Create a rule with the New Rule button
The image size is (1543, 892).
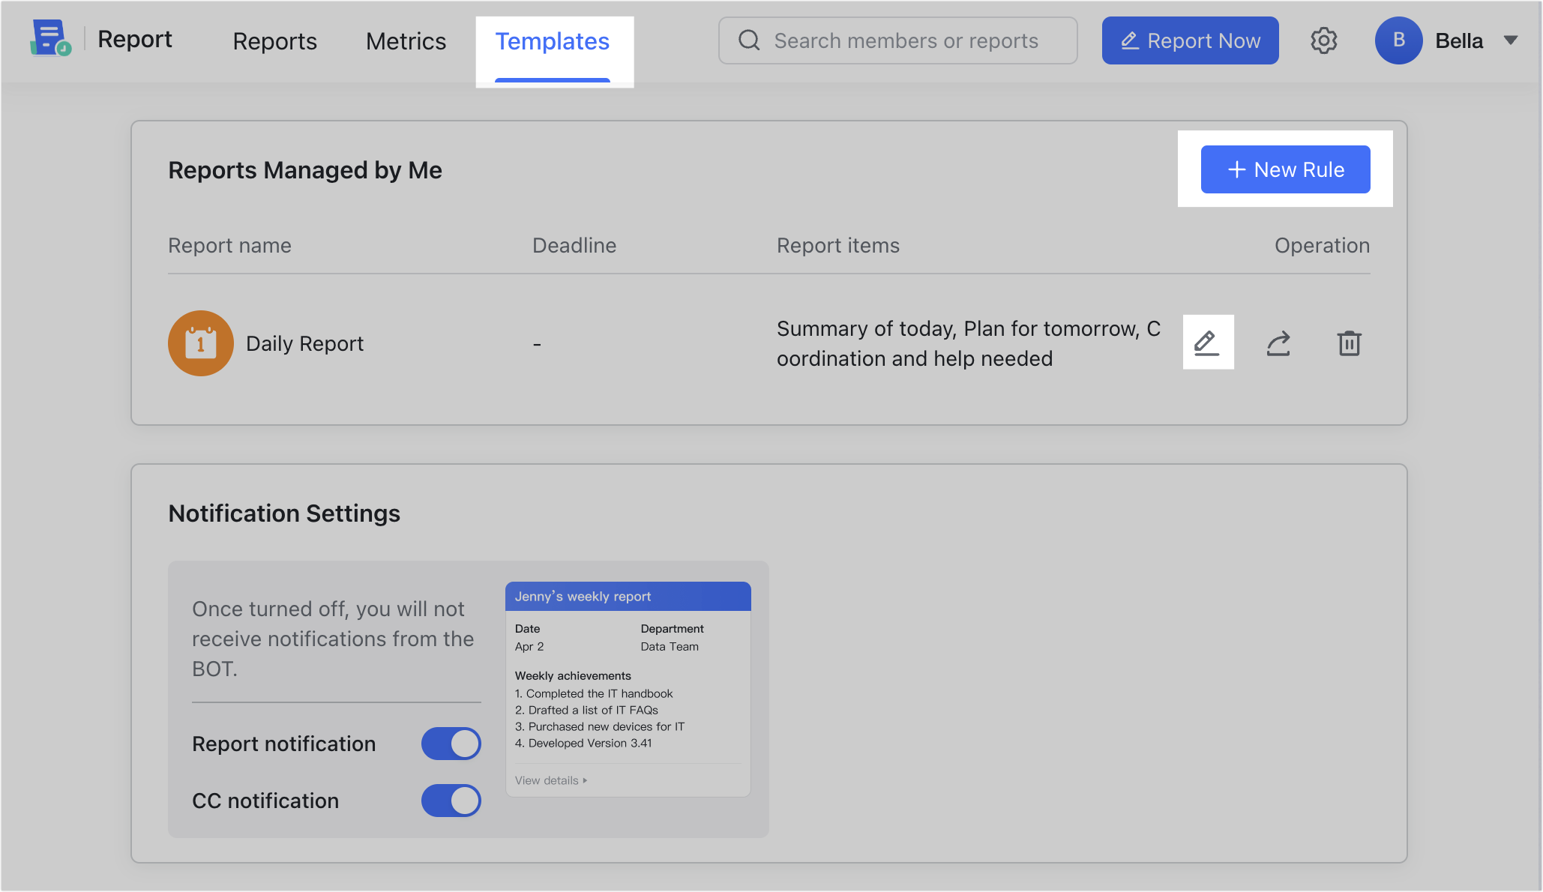1285,169
